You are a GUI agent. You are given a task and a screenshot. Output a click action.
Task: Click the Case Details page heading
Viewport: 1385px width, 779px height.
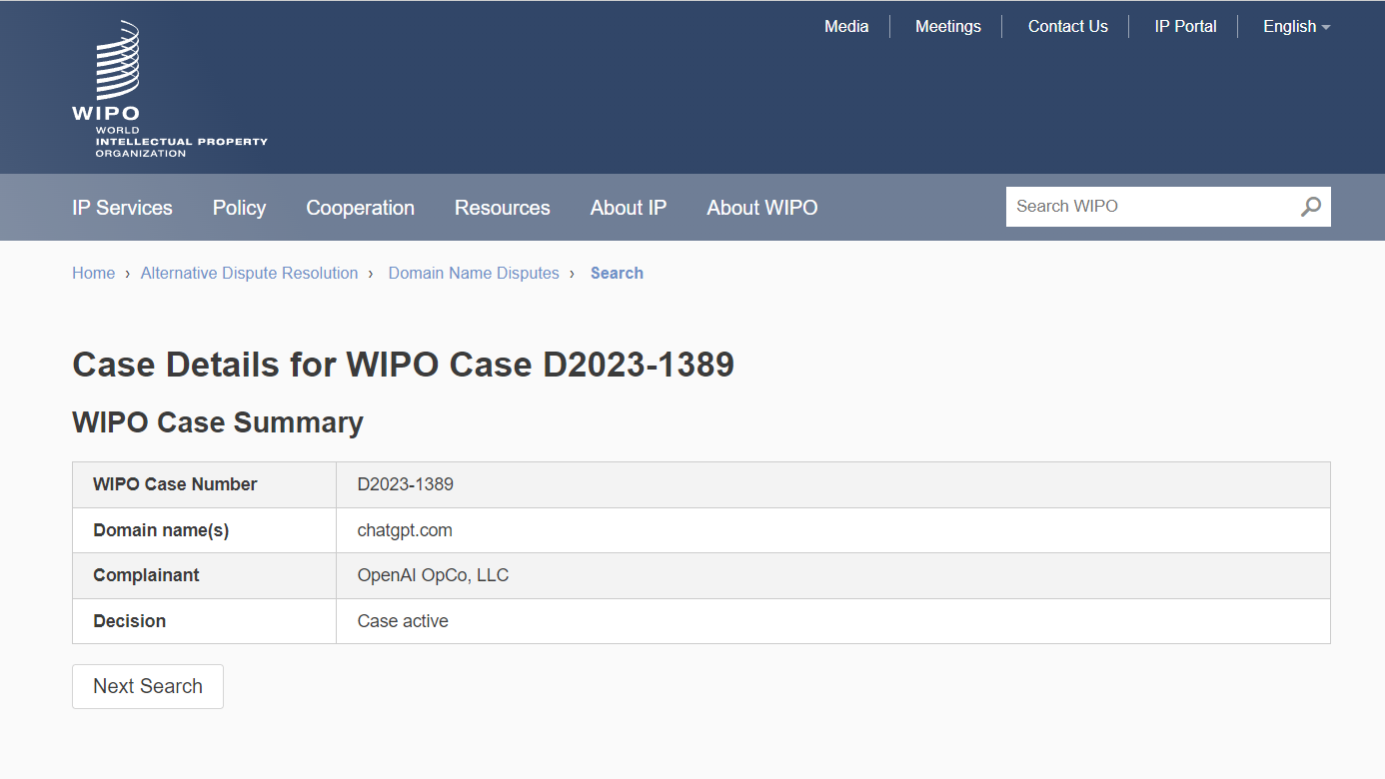(x=404, y=365)
